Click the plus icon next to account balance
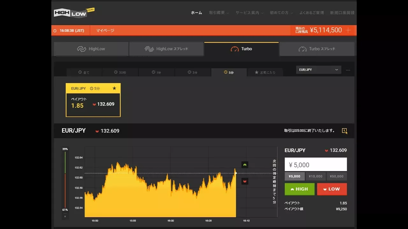The image size is (408, 229). [348, 30]
